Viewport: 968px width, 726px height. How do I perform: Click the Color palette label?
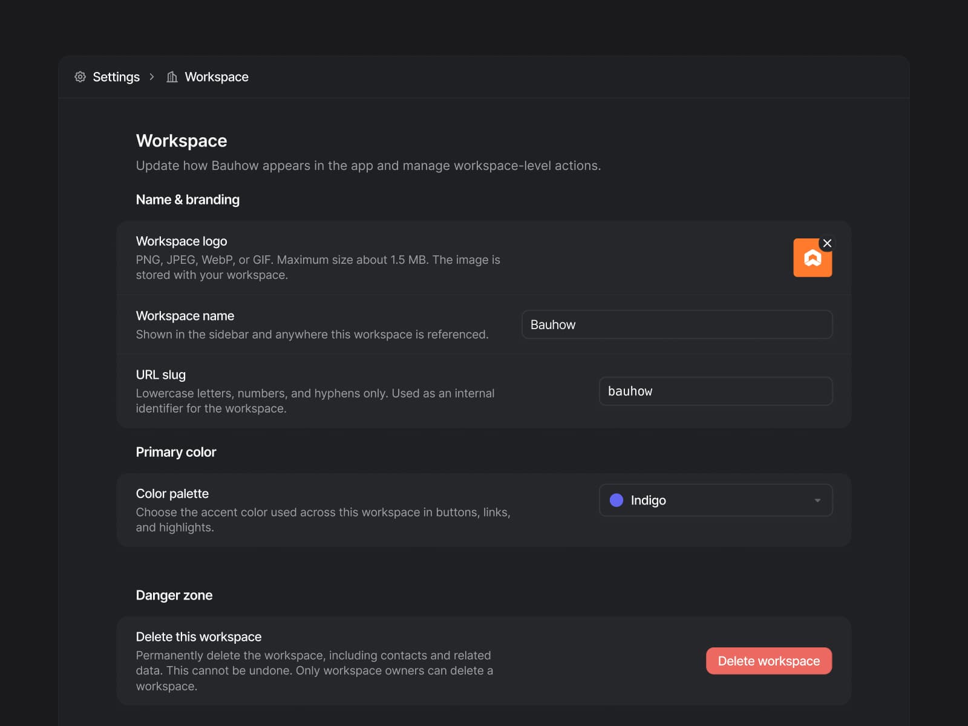[172, 494]
